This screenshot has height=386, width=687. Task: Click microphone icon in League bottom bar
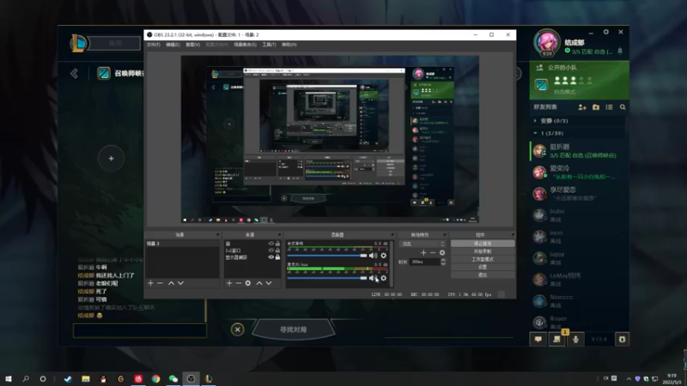click(575, 339)
